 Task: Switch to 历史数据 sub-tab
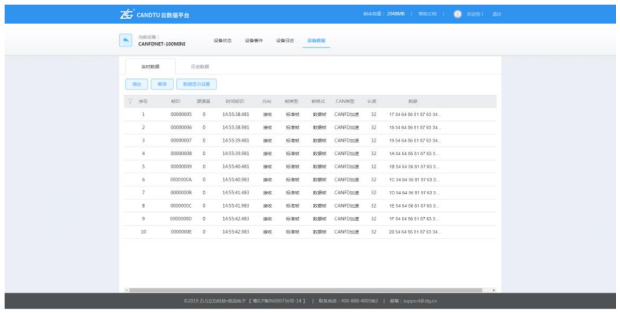(x=200, y=66)
